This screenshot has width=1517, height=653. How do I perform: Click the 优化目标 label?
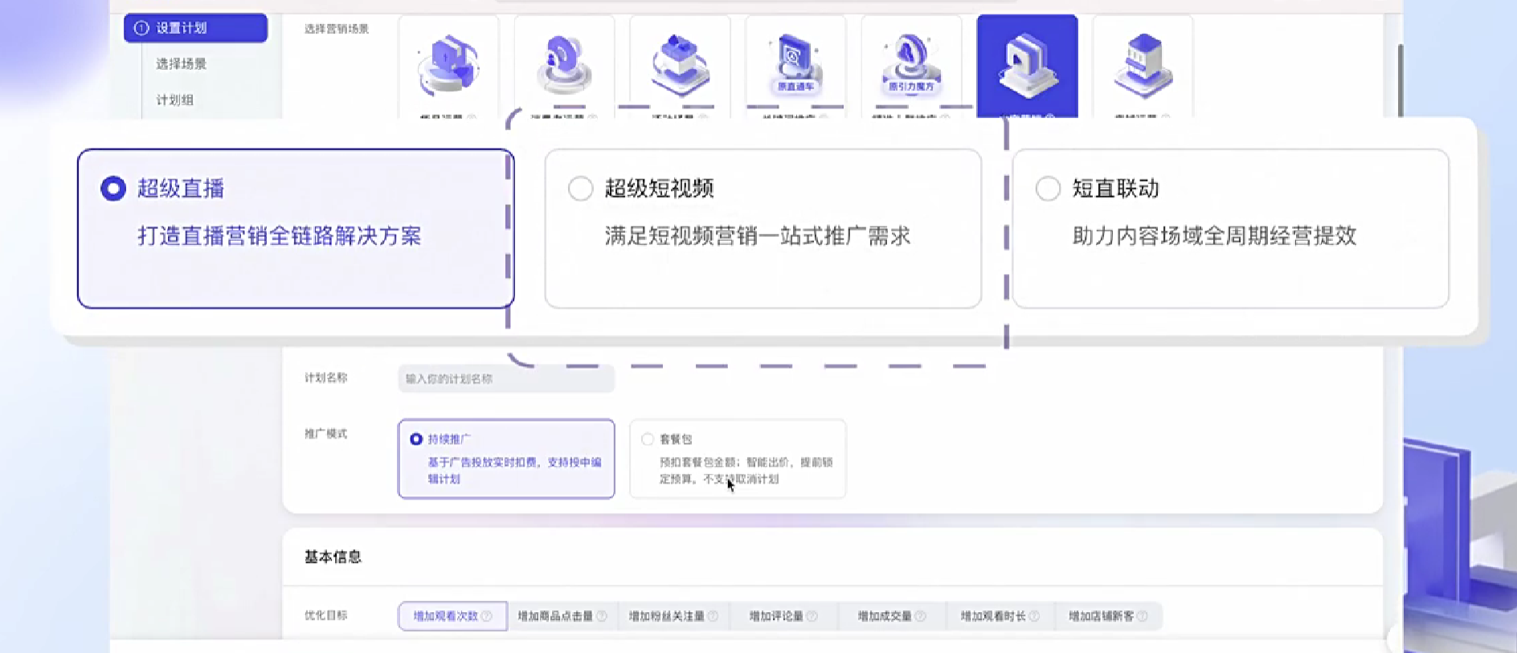[325, 615]
